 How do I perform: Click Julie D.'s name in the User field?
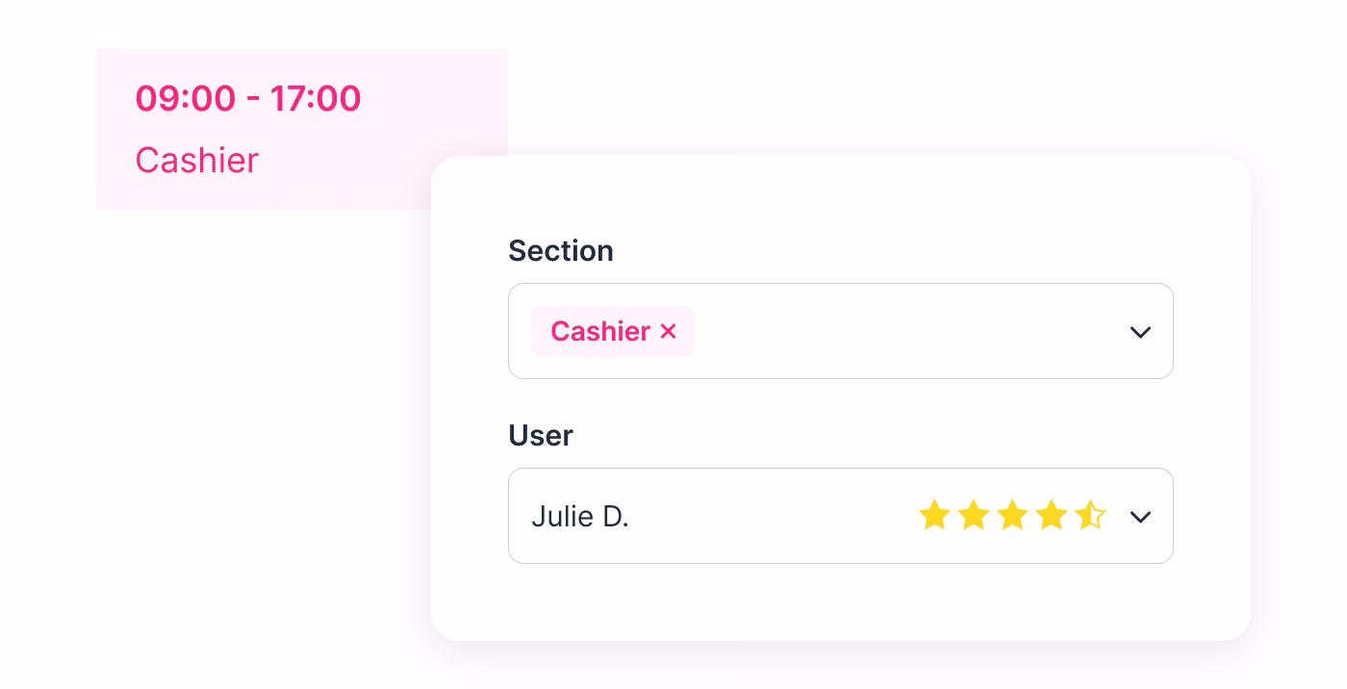point(580,517)
